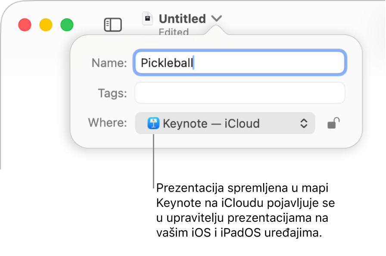Click the Edited status label under the title
Screen dimensions: 386x256
174,32
